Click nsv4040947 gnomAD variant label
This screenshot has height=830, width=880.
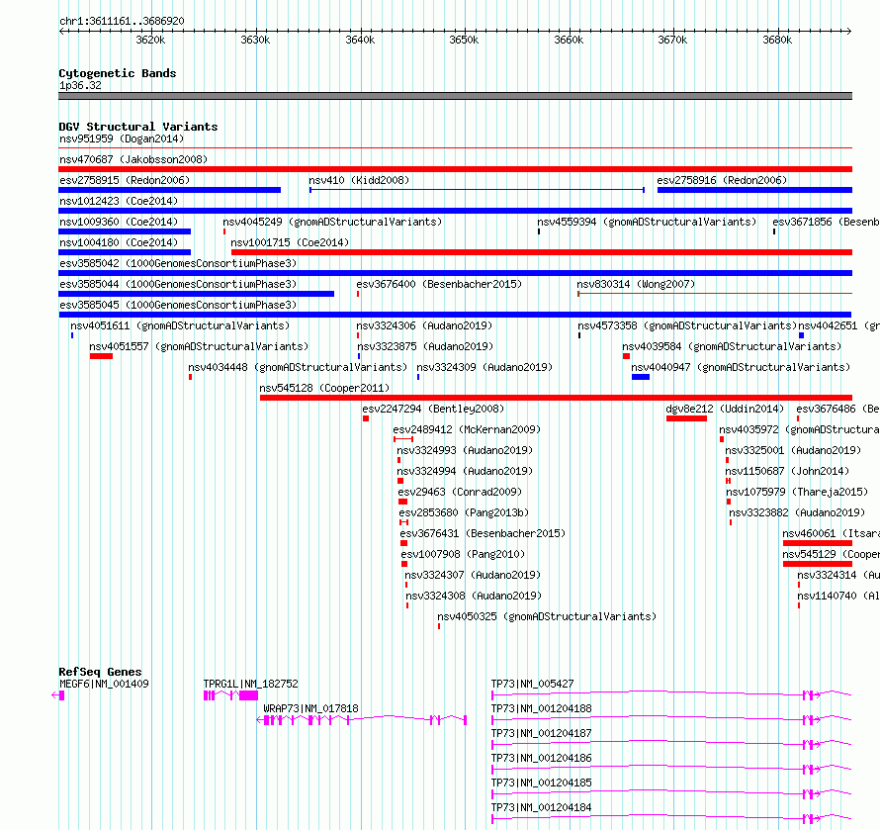click(x=741, y=367)
